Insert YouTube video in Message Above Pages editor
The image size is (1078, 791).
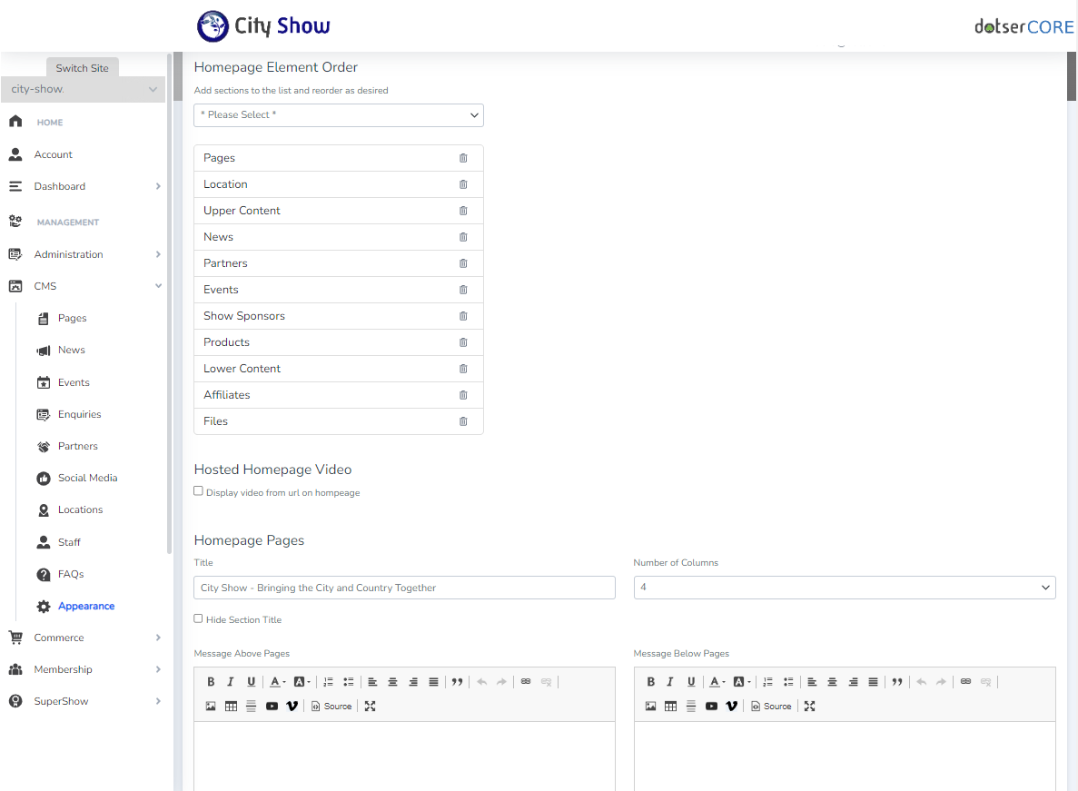click(x=272, y=707)
